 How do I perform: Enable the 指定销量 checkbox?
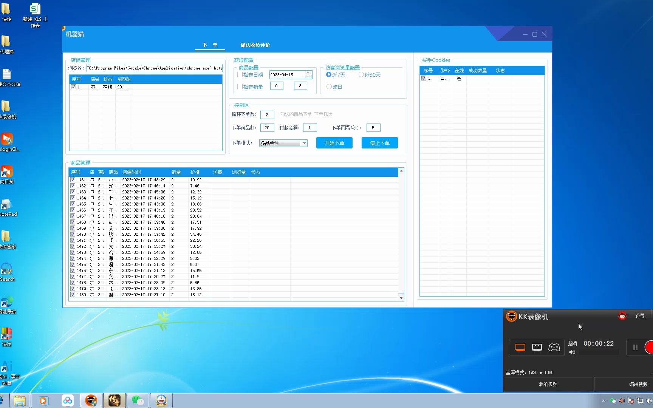tap(240, 87)
